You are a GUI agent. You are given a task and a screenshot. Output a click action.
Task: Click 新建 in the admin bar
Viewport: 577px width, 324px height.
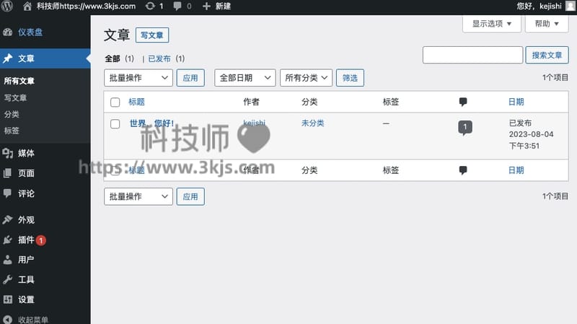point(223,6)
